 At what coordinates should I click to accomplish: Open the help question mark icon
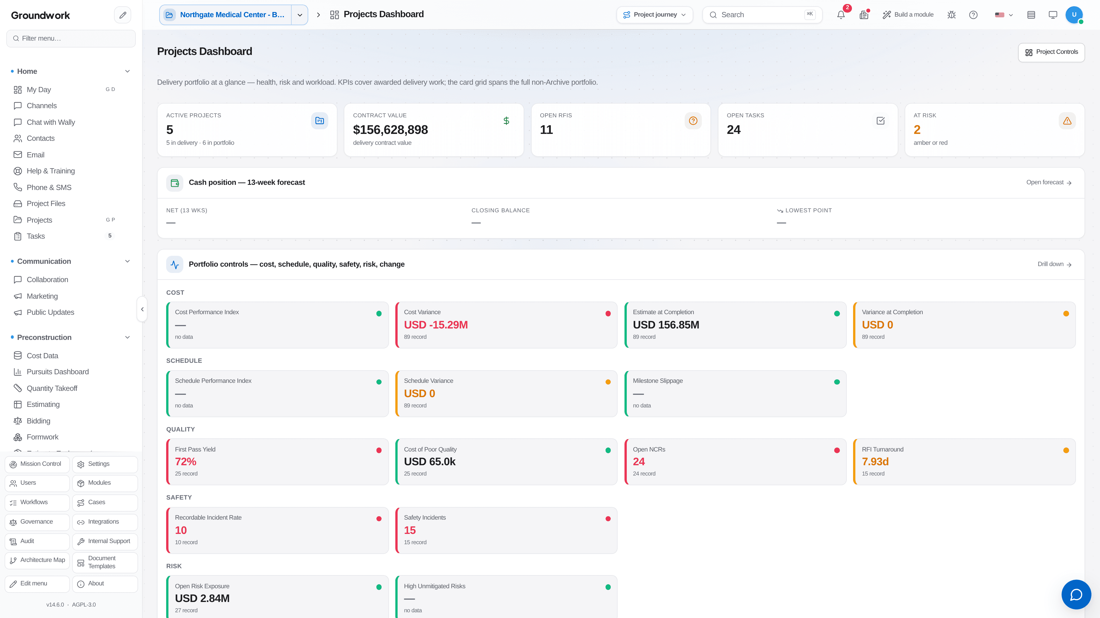(x=973, y=15)
